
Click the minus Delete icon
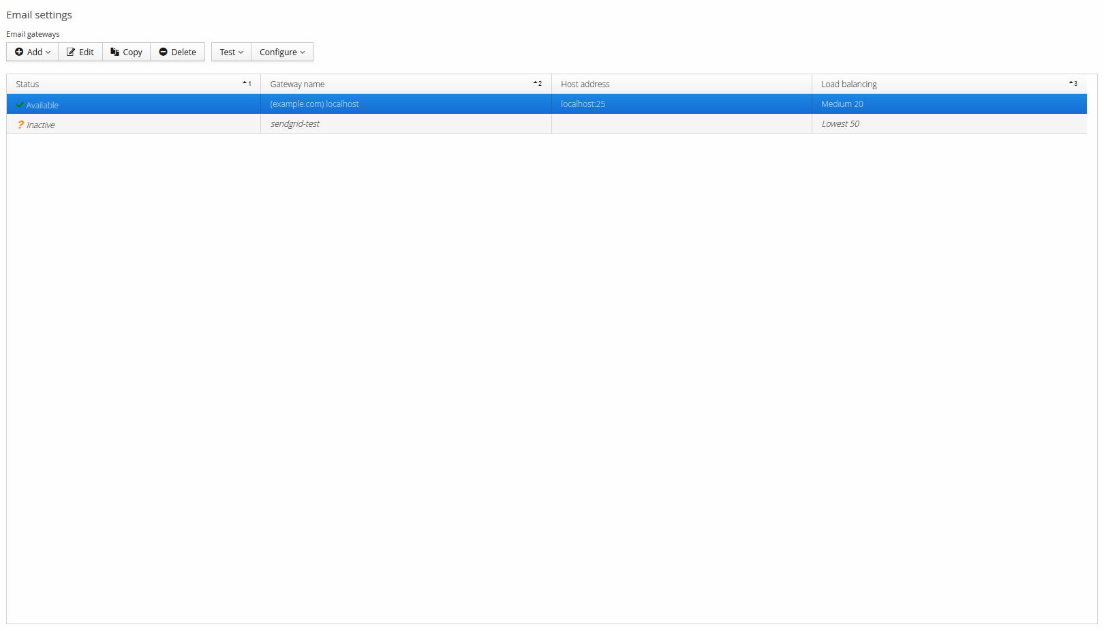click(x=163, y=52)
